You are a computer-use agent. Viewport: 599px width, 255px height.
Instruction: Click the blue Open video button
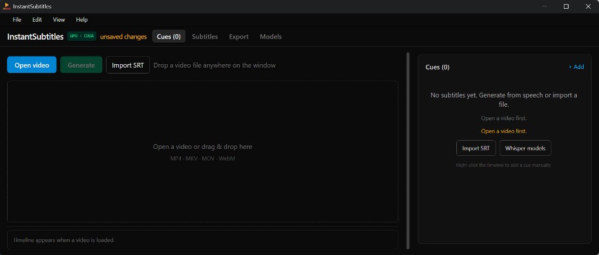[32, 65]
